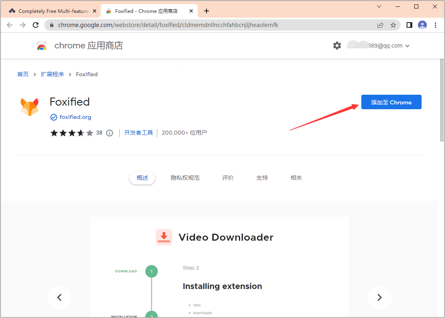Image resolution: width=445 pixels, height=318 pixels.
Task: Open 扩展程序 in the breadcrumb
Action: 52,74
